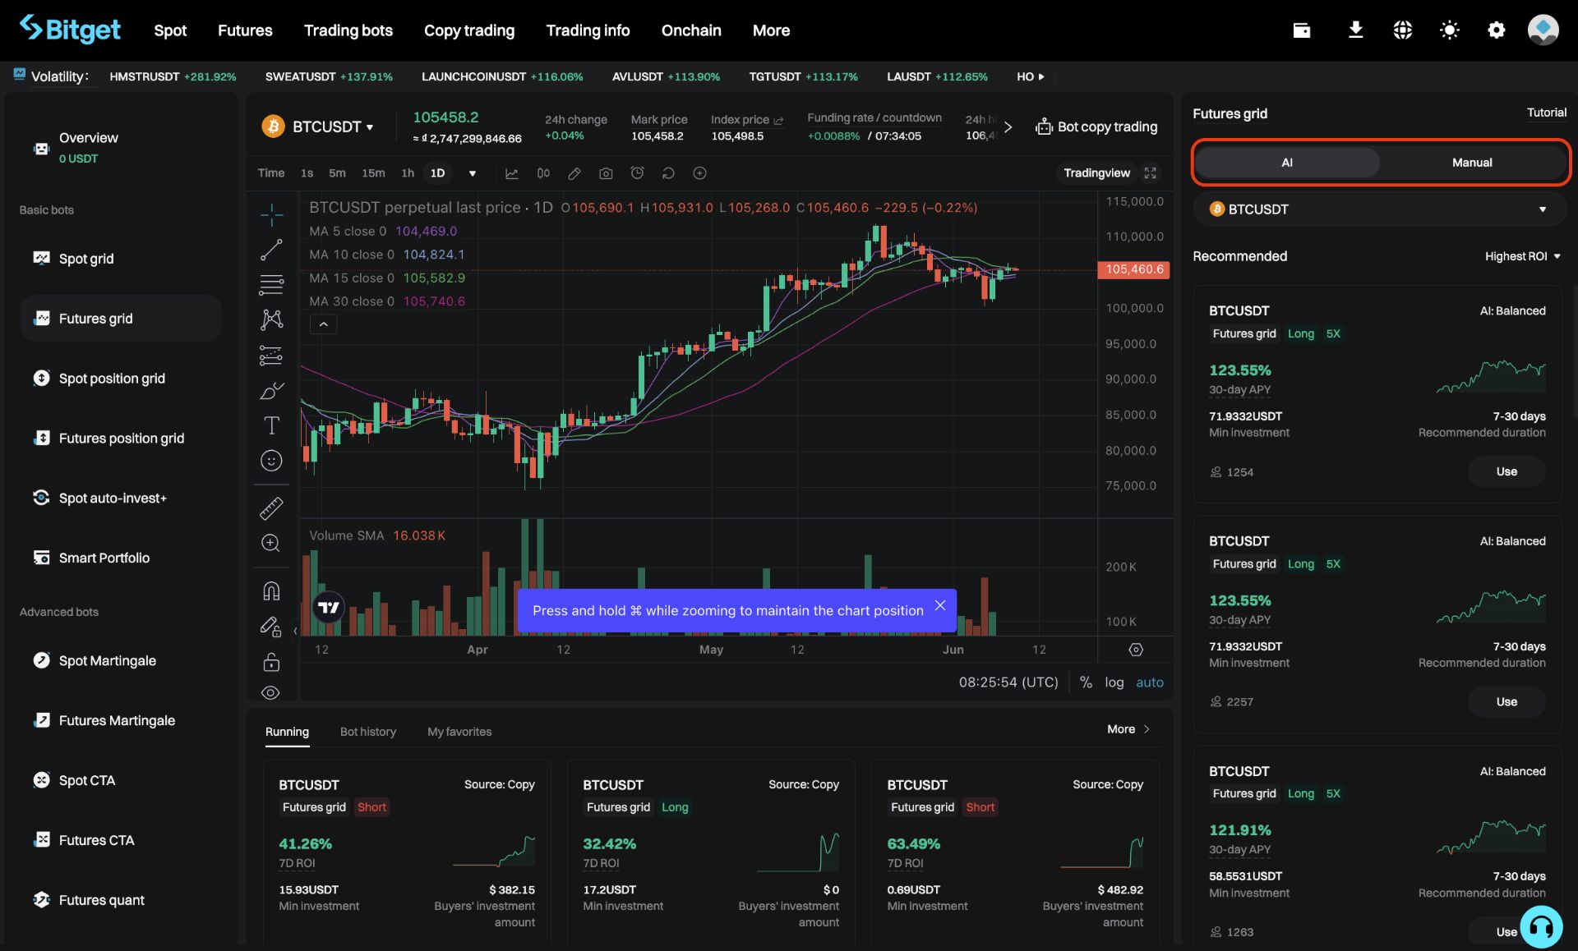Open Bot copy trading

pos(1096,126)
